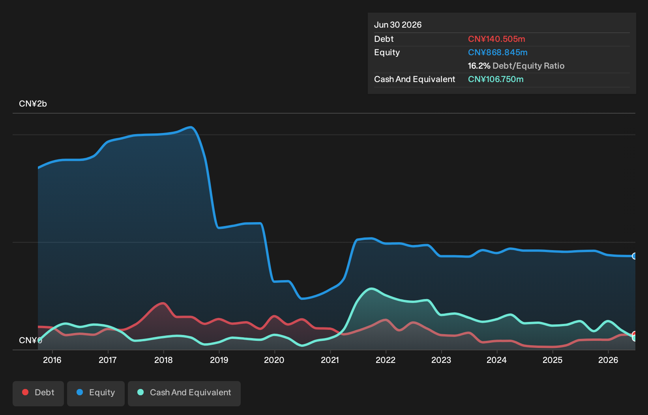648x415 pixels.
Task: Click the 2020 x-axis year label
Action: (274, 360)
